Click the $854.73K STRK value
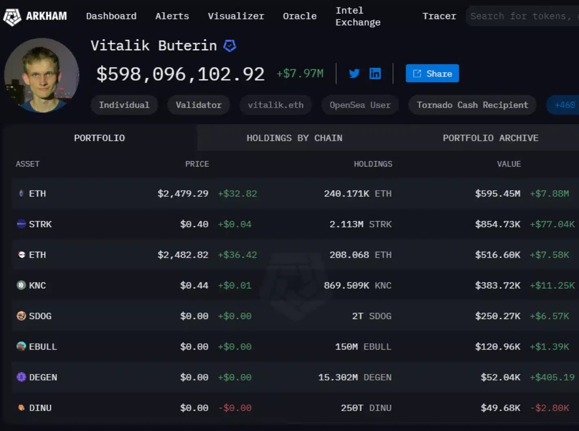The height and width of the screenshot is (431, 579). [x=497, y=224]
